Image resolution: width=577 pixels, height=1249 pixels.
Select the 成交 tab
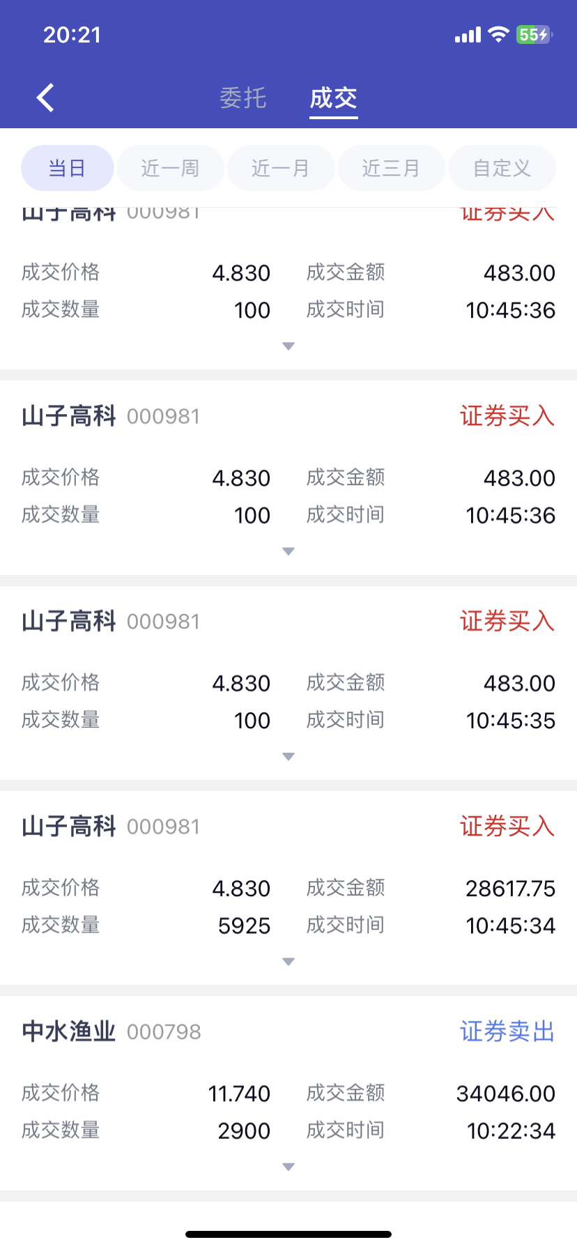click(333, 98)
